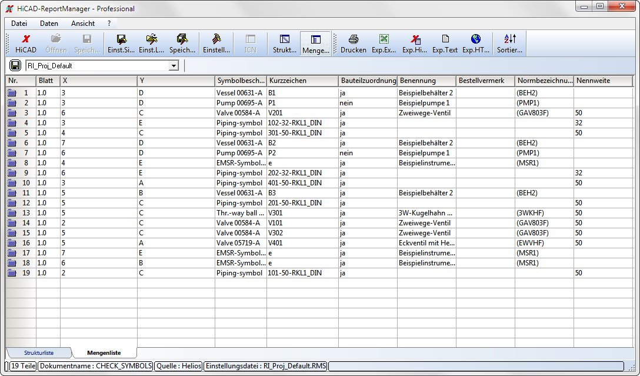Open the Ansicht menu
Image resolution: width=640 pixels, height=376 pixels.
(83, 24)
